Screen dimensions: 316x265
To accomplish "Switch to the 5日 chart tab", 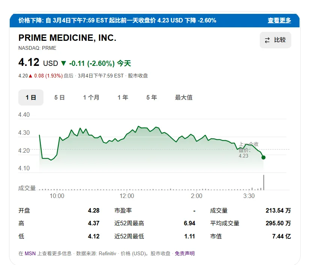I will [59, 98].
